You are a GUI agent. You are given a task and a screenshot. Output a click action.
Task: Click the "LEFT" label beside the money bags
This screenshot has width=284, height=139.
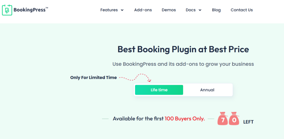coord(248,122)
